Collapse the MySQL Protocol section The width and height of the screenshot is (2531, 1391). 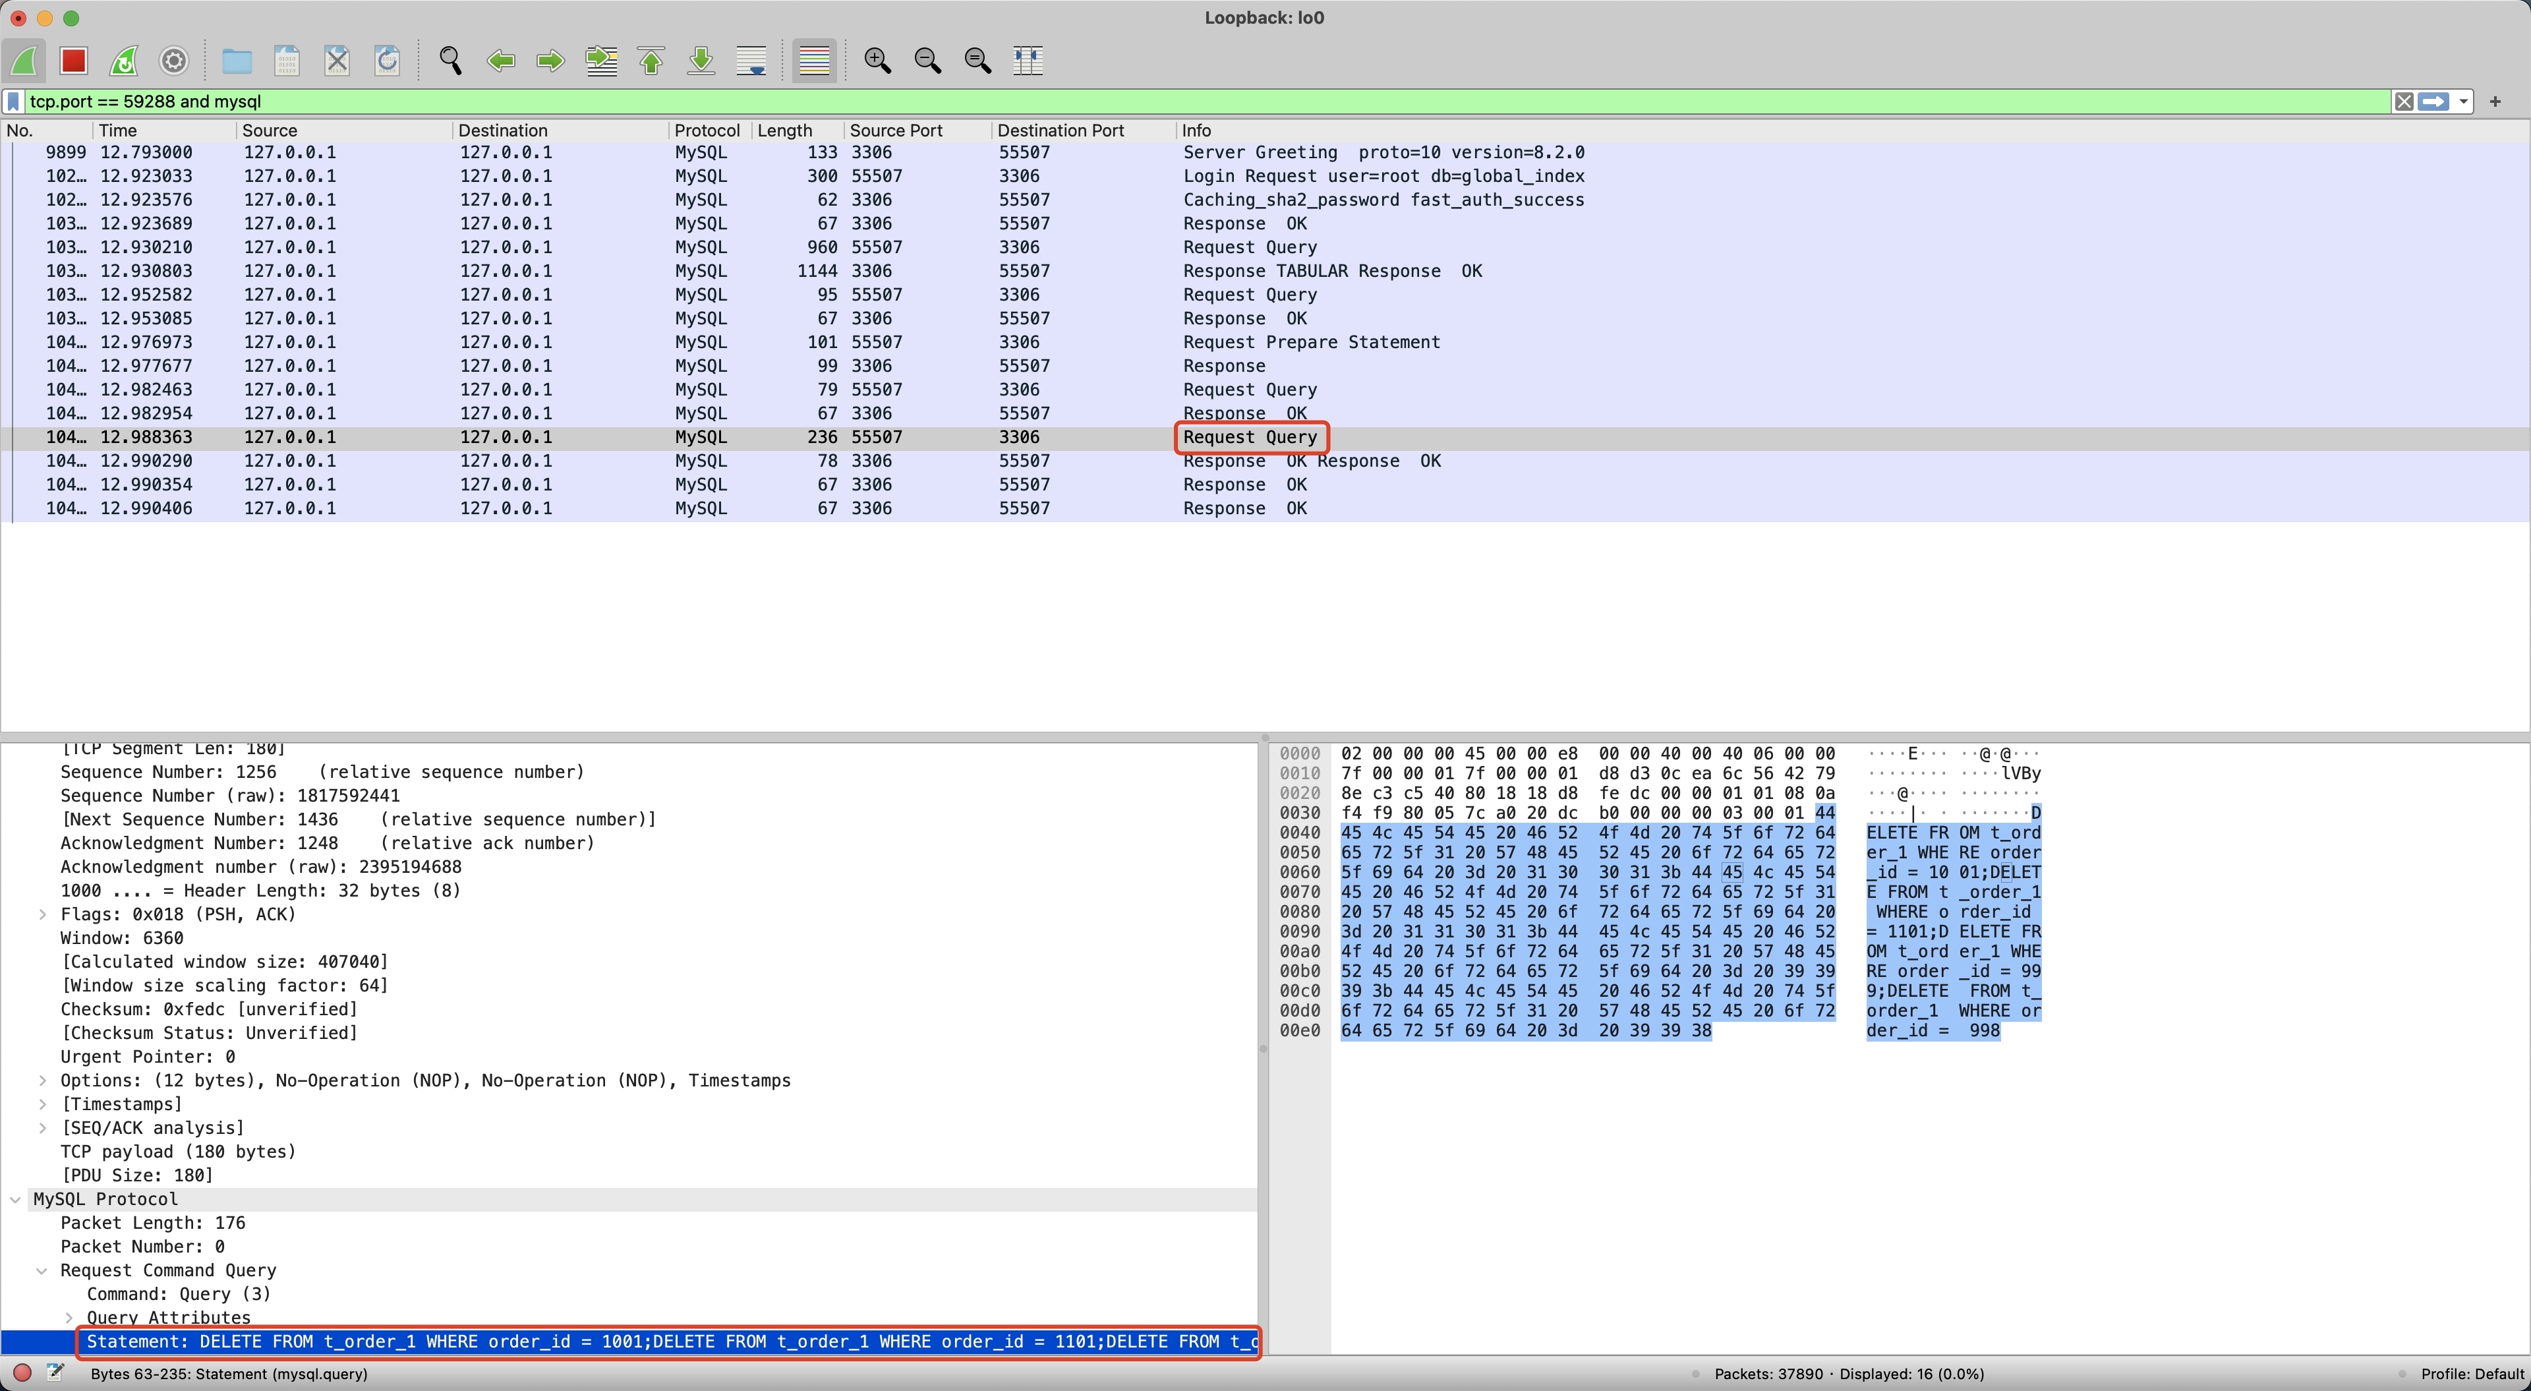pyautogui.click(x=16, y=1199)
